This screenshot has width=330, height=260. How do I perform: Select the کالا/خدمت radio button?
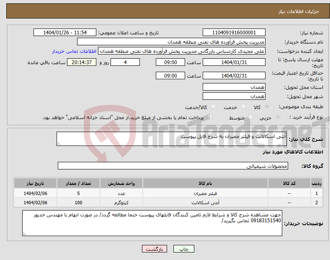click(213, 107)
